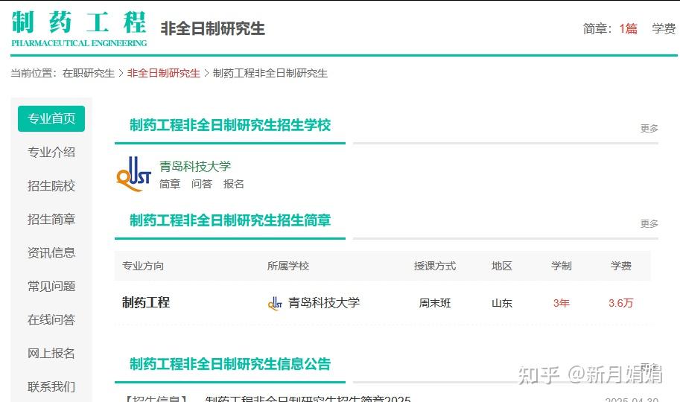Click the 地区 column header

tap(502, 266)
